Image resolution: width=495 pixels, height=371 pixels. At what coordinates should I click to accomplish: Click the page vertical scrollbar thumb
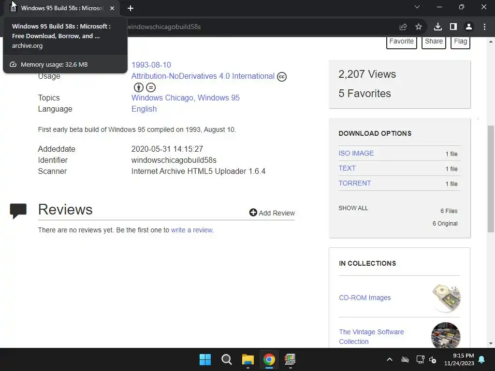pyautogui.click(x=491, y=179)
